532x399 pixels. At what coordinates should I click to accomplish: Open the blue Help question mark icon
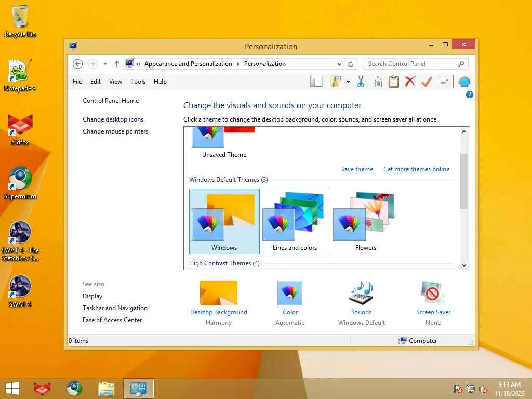(x=469, y=95)
